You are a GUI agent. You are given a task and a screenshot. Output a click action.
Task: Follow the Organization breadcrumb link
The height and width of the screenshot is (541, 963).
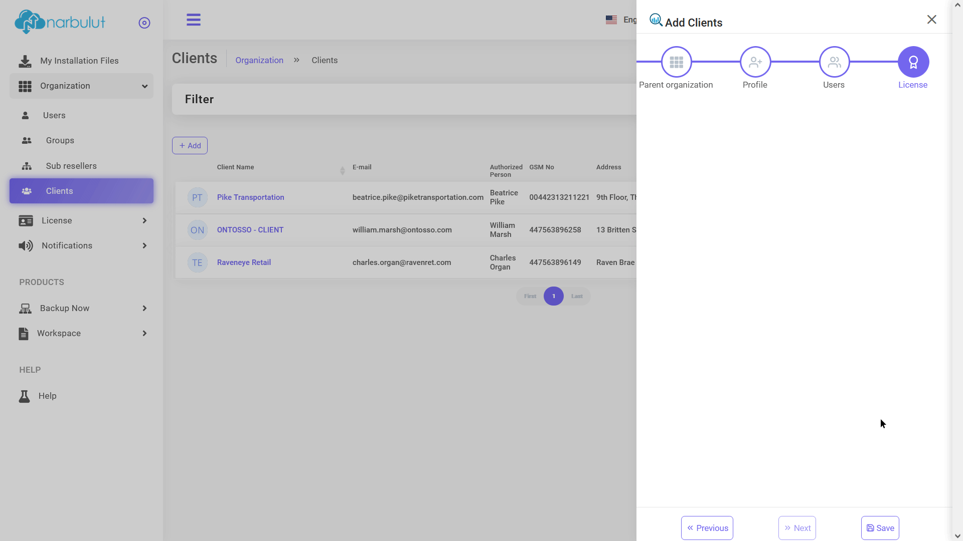pyautogui.click(x=259, y=60)
